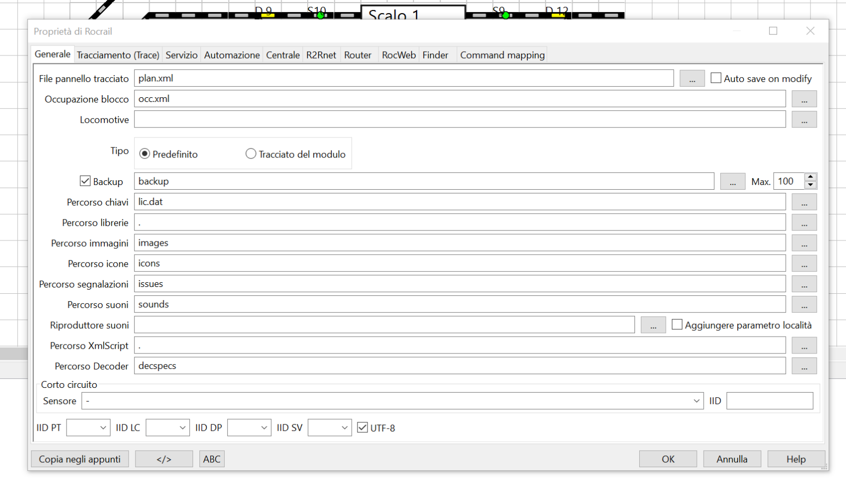Expand the Sensore dropdown

[x=696, y=401]
